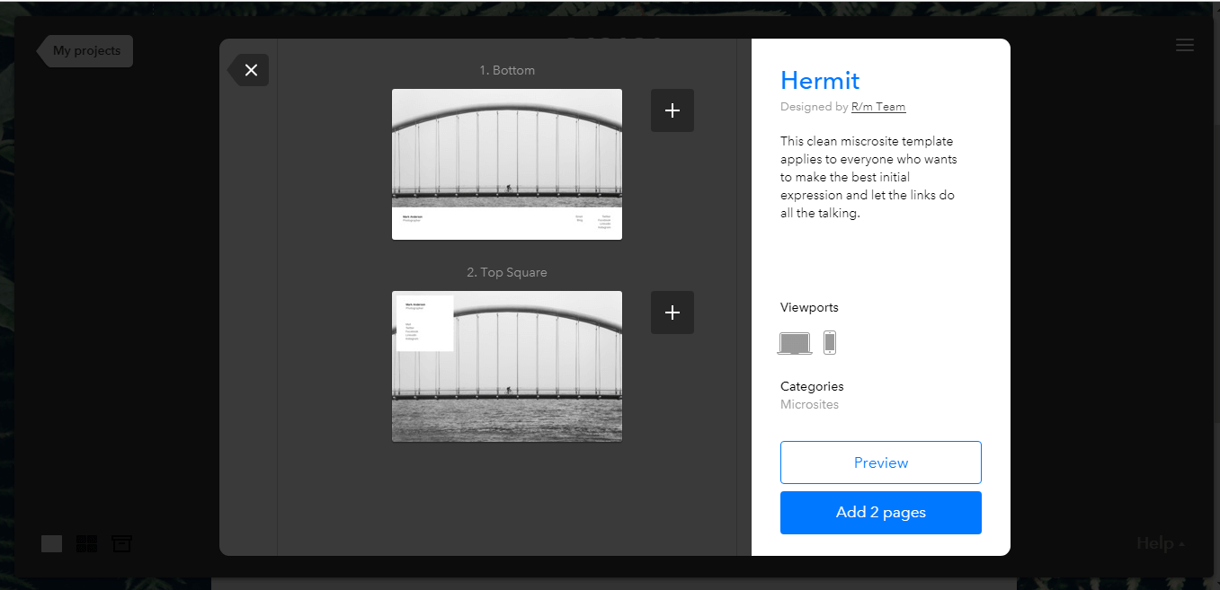Close the Hermit template dialog
This screenshot has width=1220, height=590.
coord(250,70)
